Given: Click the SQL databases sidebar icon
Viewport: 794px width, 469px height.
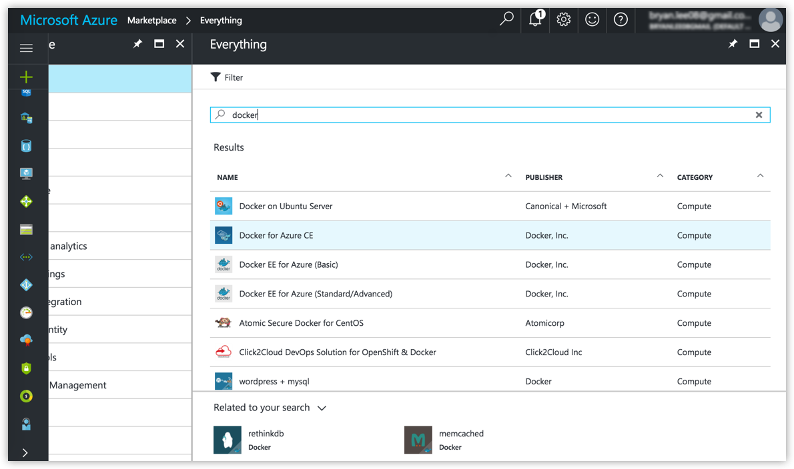Looking at the screenshot, I should click(x=26, y=93).
